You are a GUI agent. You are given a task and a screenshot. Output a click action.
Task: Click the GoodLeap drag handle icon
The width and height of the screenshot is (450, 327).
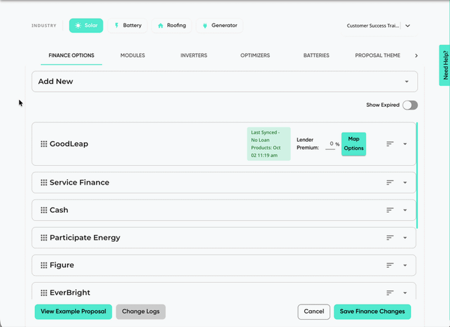(x=44, y=144)
